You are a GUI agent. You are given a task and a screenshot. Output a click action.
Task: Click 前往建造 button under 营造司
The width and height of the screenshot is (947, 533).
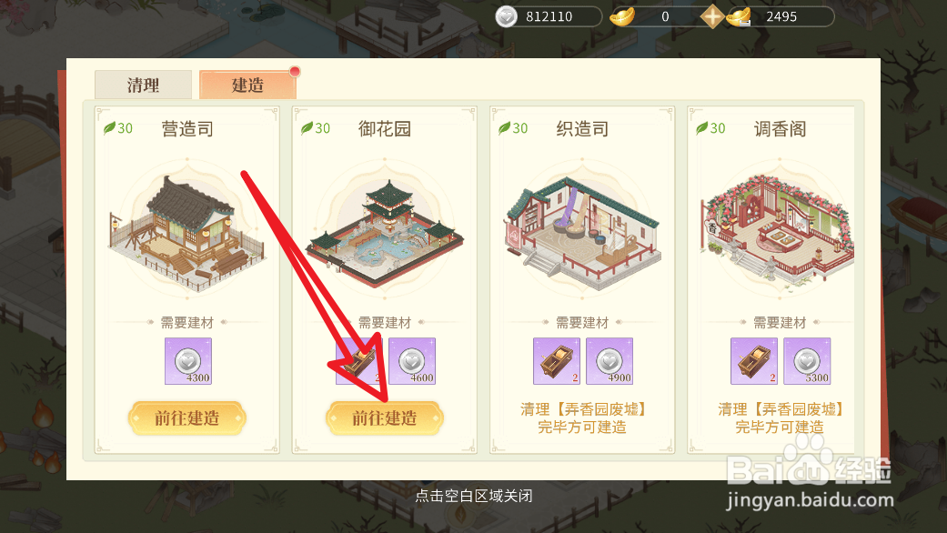[x=187, y=417]
